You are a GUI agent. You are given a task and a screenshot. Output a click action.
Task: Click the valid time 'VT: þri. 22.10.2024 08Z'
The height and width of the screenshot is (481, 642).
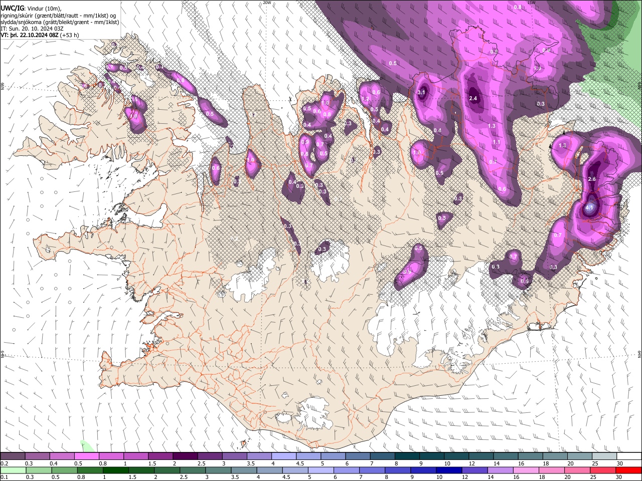click(29, 35)
